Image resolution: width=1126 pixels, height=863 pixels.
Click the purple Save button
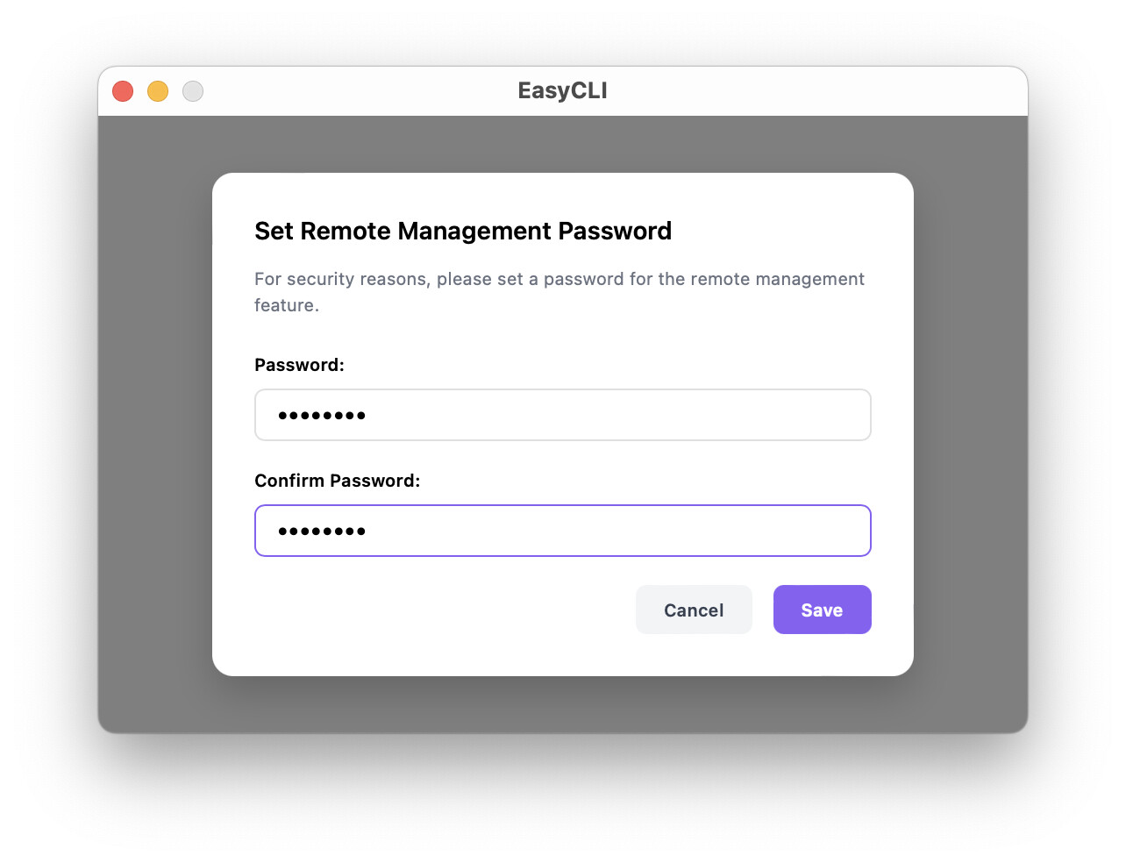pos(822,610)
